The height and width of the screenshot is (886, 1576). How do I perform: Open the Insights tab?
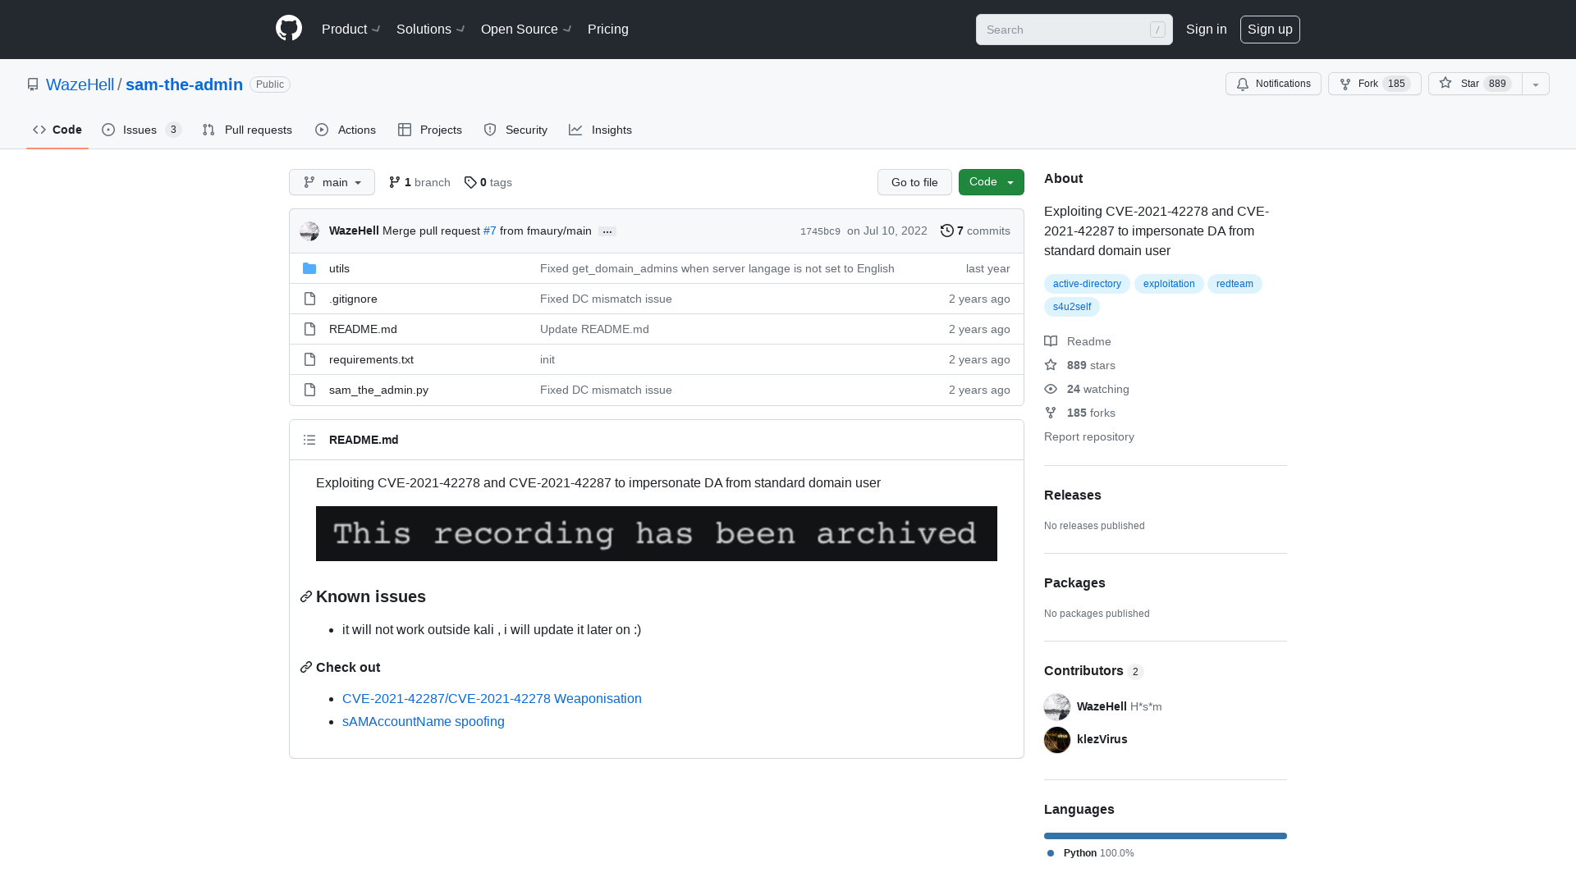point(601,130)
